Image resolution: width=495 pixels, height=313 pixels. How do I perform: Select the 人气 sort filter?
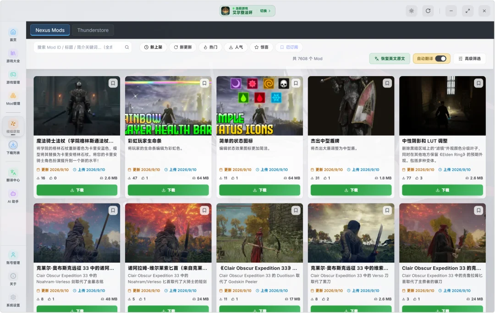[x=236, y=47]
